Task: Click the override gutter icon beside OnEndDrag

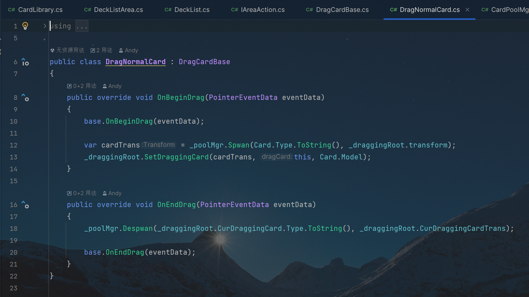Action: point(25,205)
